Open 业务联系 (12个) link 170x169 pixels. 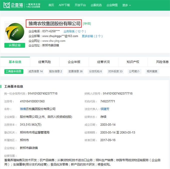point(75,31)
